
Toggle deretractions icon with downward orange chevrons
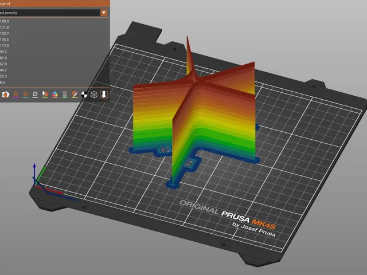pyautogui.click(x=25, y=95)
